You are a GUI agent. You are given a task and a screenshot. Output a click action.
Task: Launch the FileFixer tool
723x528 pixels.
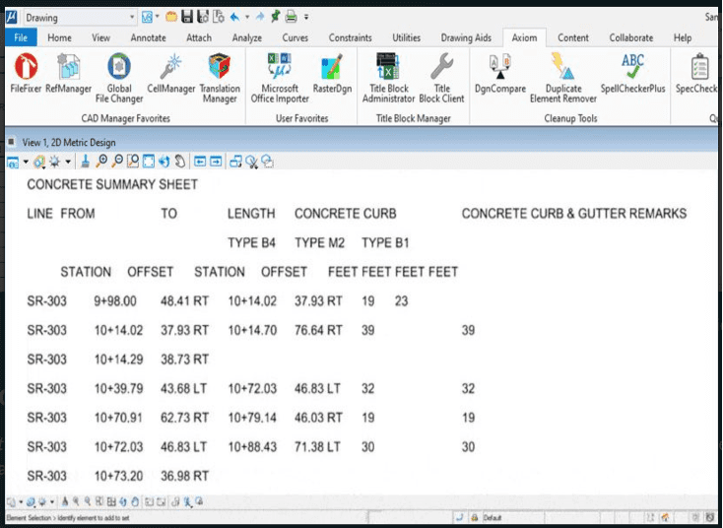click(x=26, y=73)
